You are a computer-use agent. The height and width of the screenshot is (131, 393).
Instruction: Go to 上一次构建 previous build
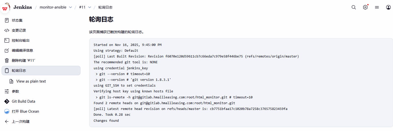tap(21, 121)
